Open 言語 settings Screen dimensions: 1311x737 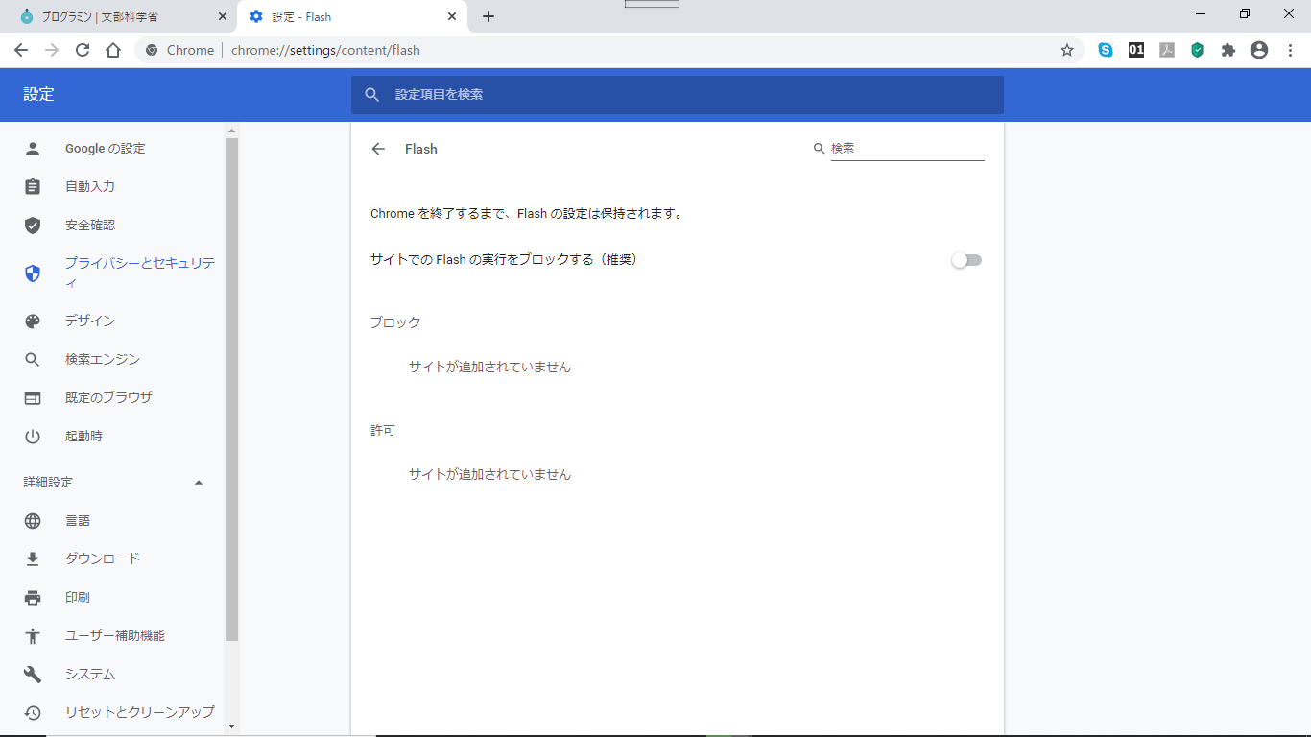coord(78,520)
